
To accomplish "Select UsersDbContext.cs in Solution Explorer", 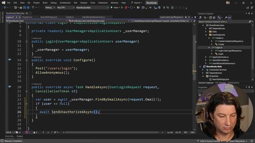I will [220, 60].
